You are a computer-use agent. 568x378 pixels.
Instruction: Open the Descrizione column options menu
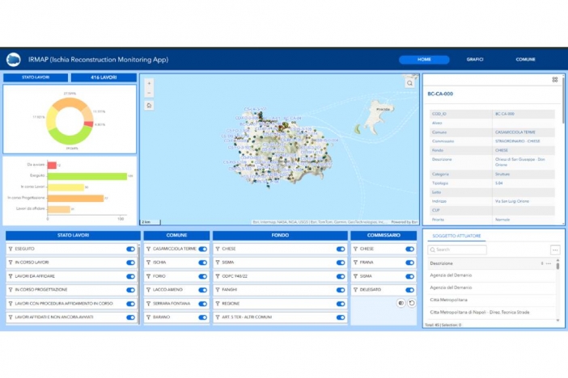[x=549, y=263]
